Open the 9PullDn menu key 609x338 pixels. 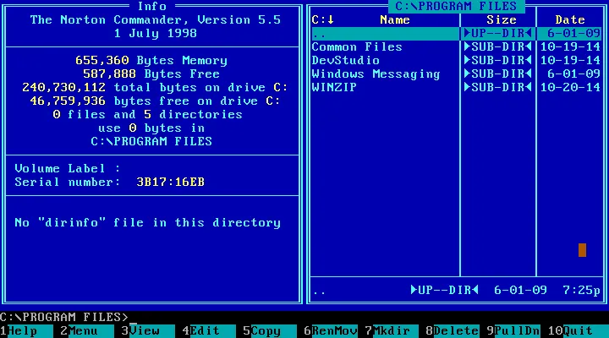point(513,331)
